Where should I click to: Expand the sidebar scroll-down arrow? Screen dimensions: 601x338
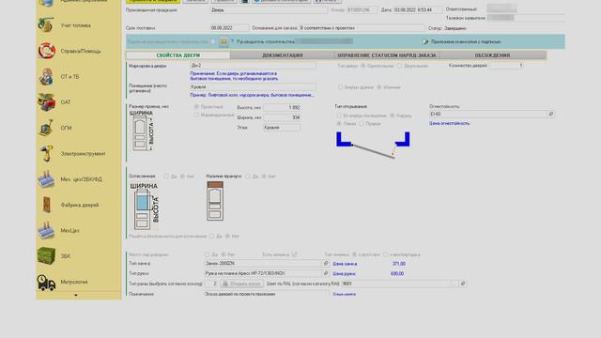click(x=76, y=295)
